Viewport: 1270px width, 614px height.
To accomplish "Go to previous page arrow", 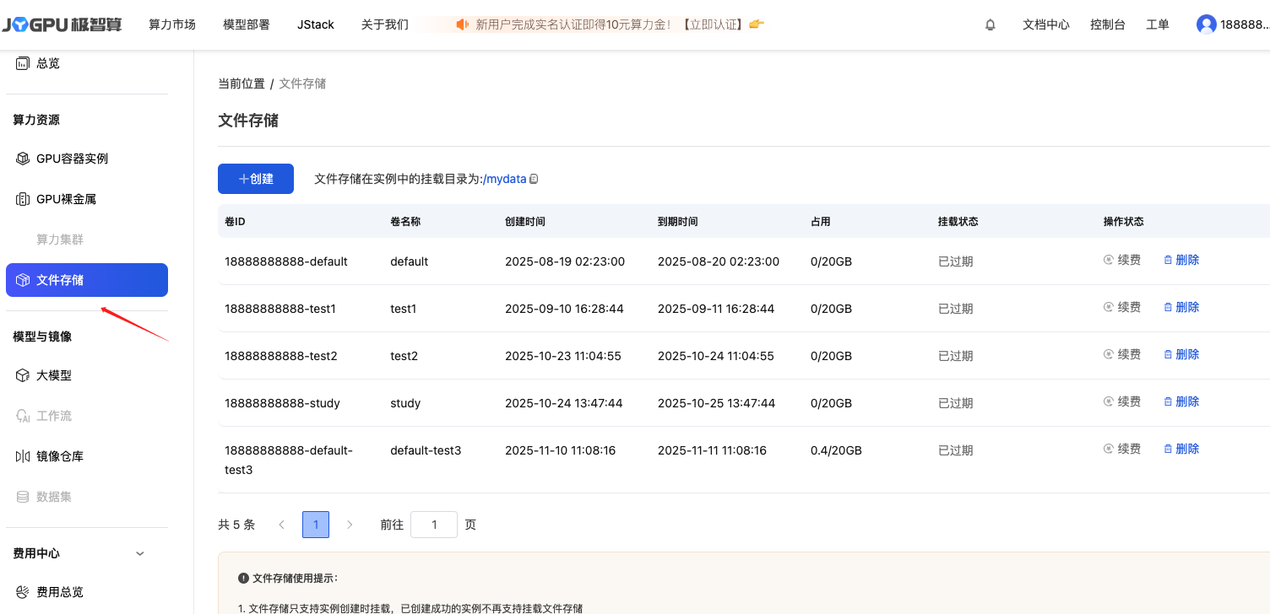I will [x=282, y=525].
